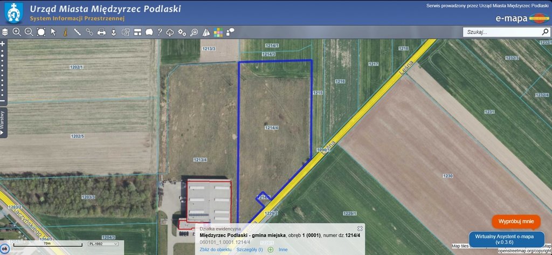Open the 'Szczegóły (I)' link
Screen dimensions: 552x255
coord(250,250)
